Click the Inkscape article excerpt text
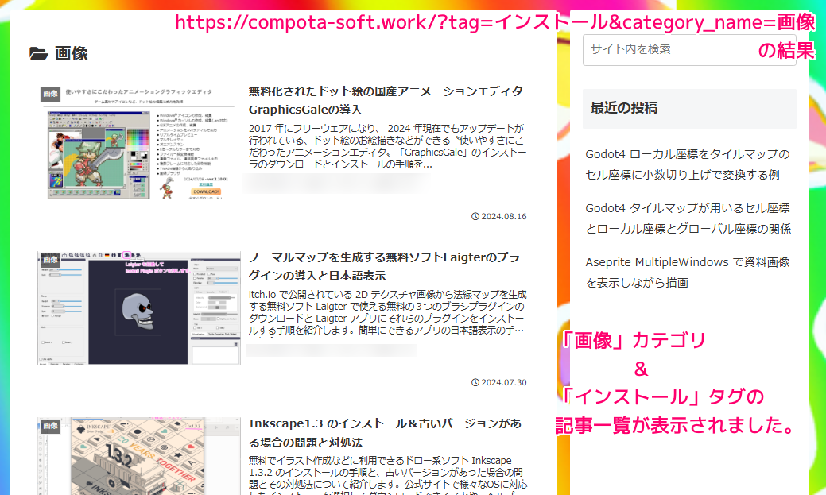The width and height of the screenshot is (826, 495). [387, 475]
